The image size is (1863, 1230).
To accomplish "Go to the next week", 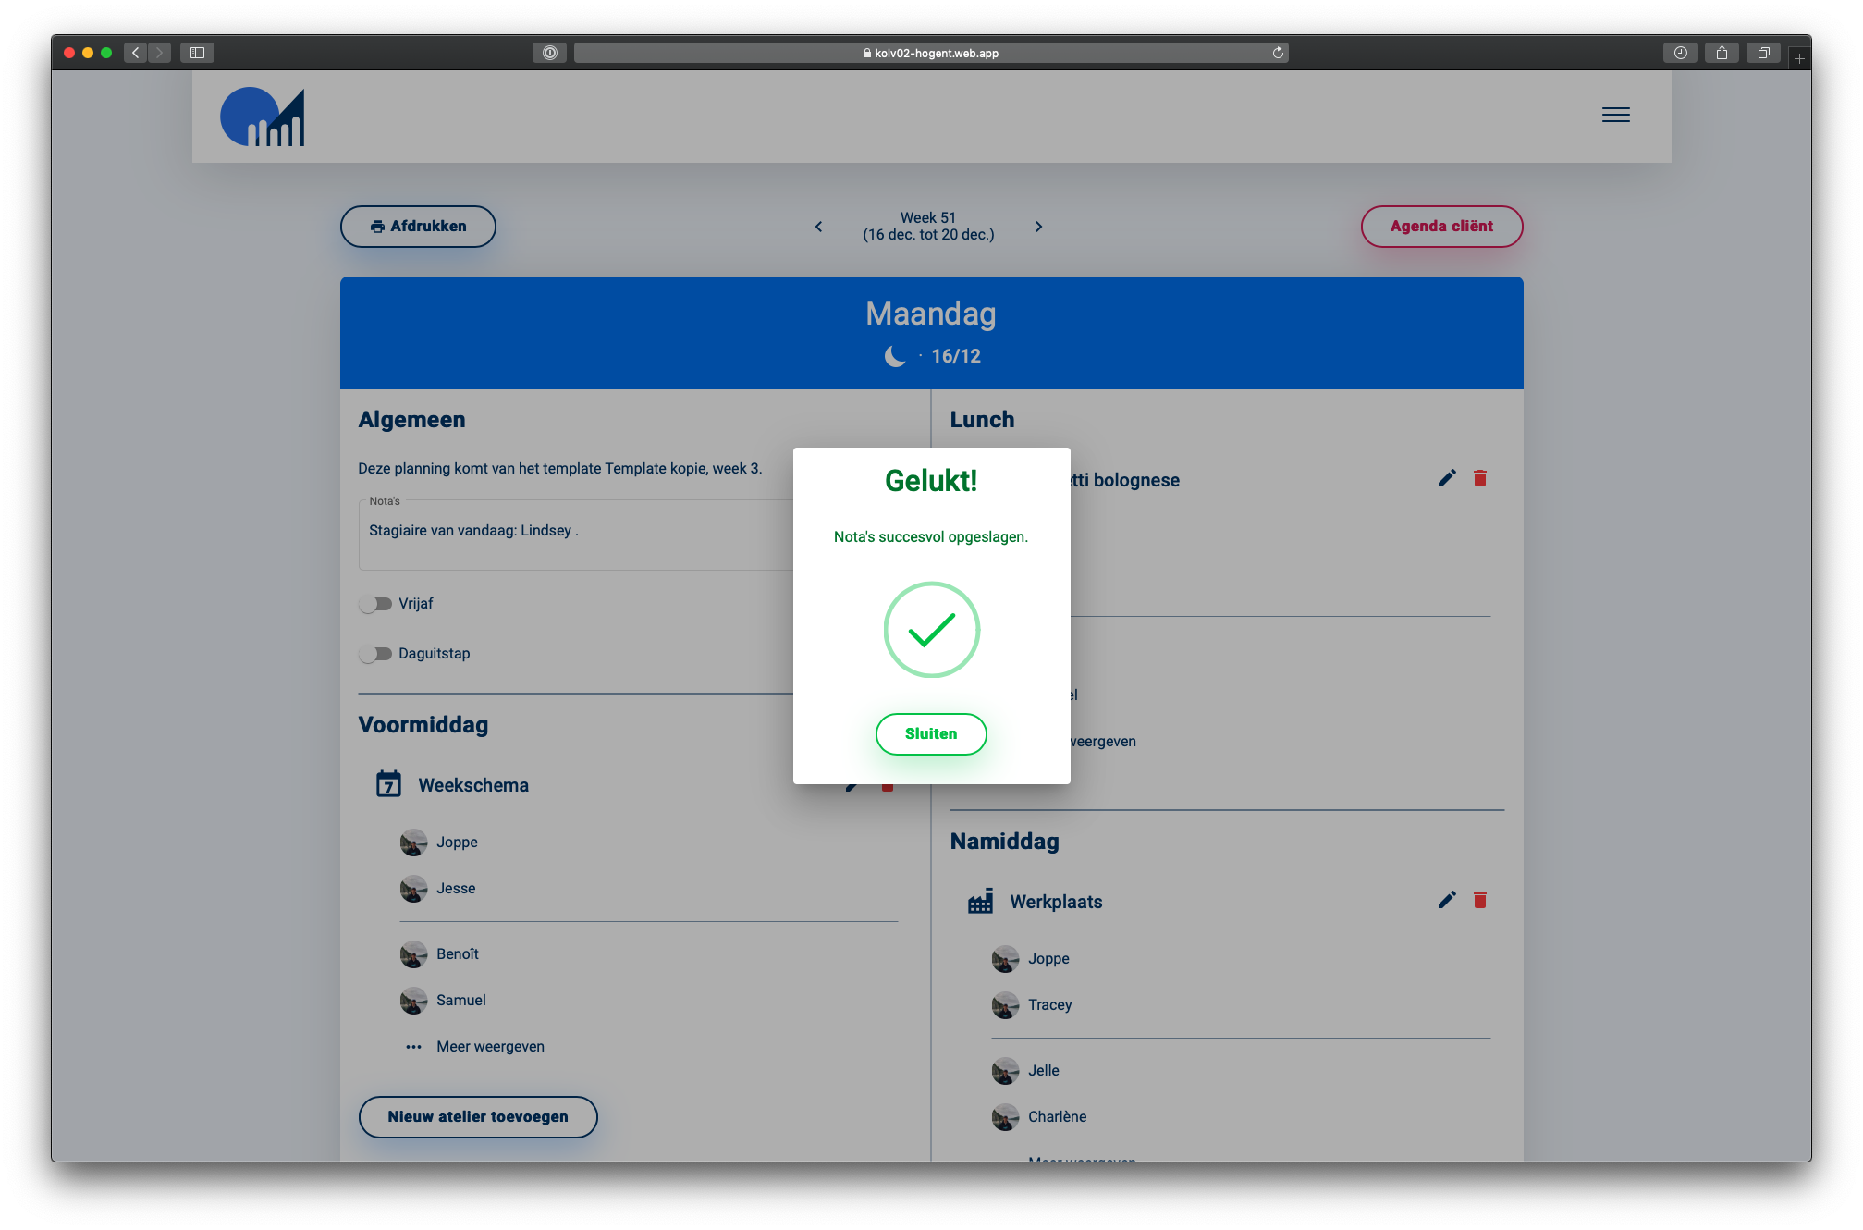I will (1038, 227).
